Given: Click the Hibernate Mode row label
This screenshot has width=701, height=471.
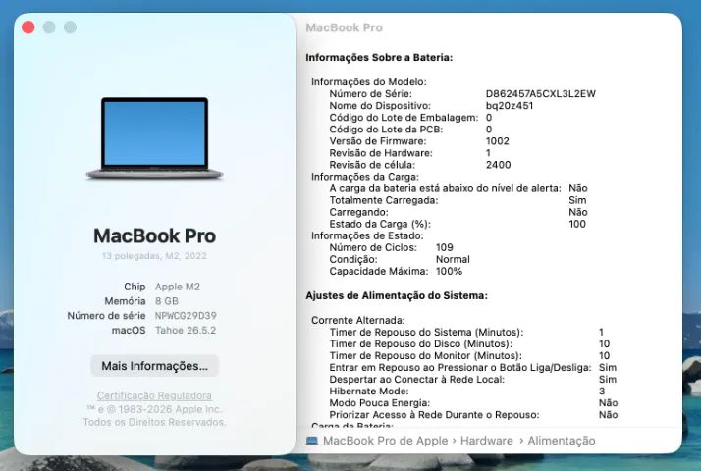Looking at the screenshot, I should (x=369, y=391).
